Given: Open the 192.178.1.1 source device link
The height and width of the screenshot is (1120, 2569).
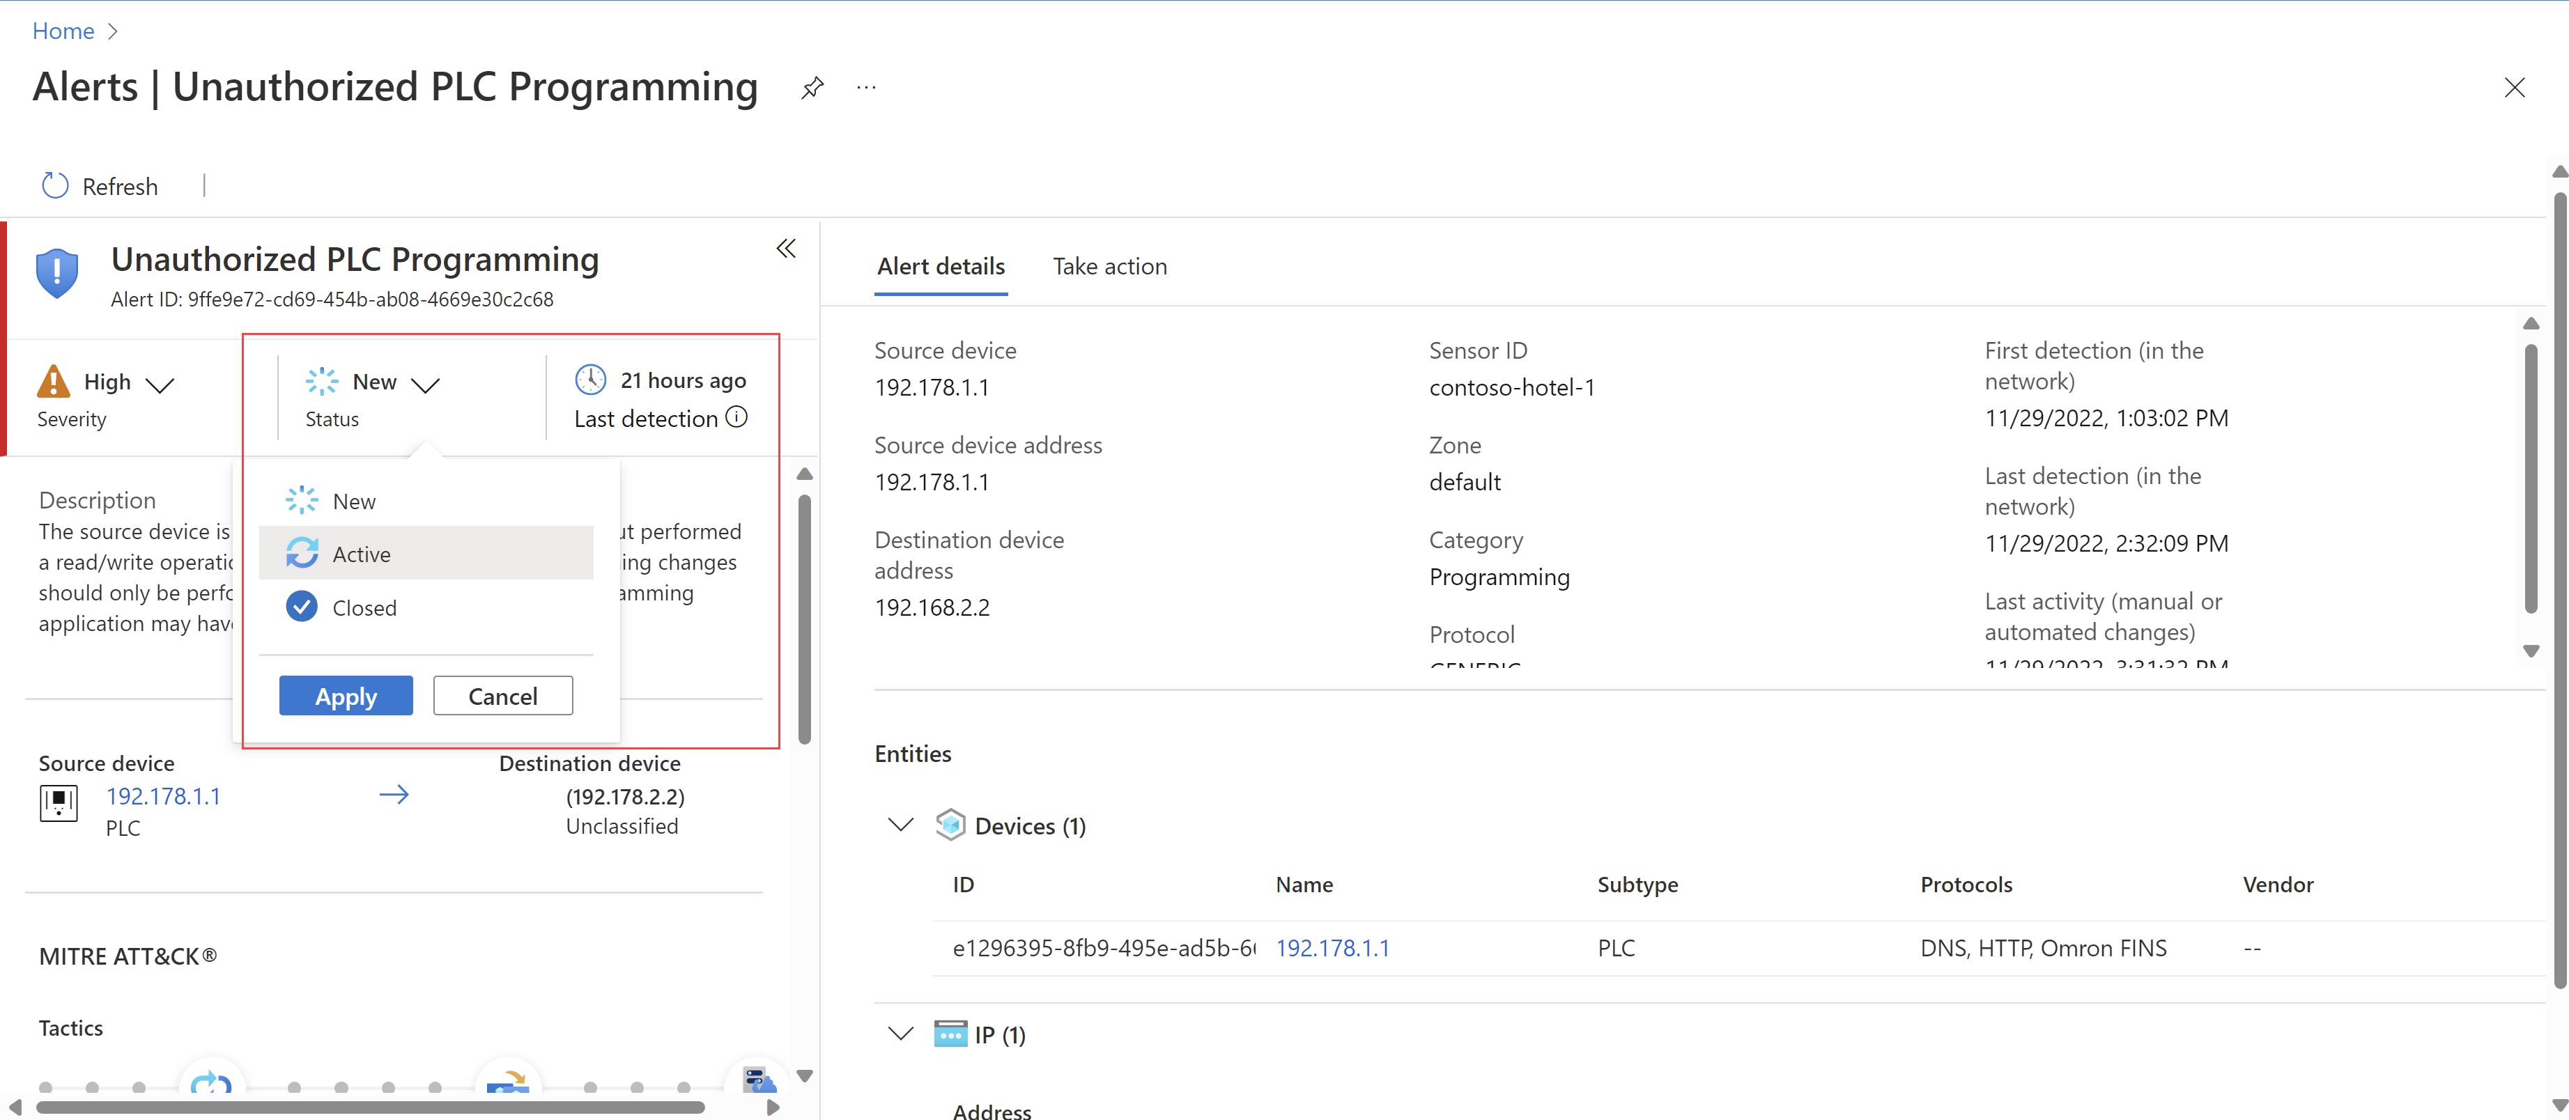Looking at the screenshot, I should click(x=162, y=796).
